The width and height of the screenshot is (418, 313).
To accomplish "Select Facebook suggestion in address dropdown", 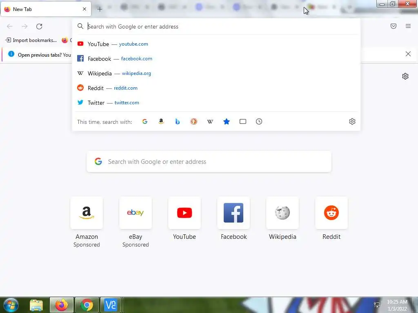I will (x=216, y=59).
